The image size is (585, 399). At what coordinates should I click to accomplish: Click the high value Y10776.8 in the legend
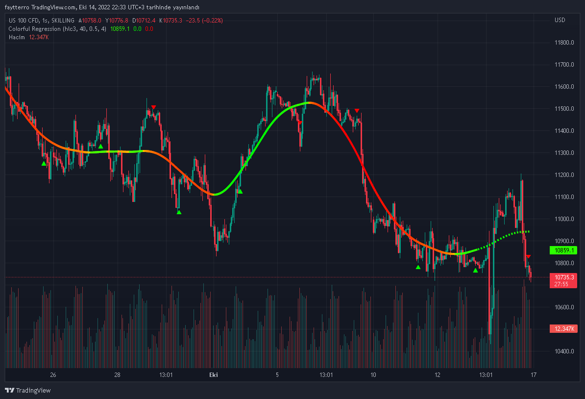coord(117,21)
